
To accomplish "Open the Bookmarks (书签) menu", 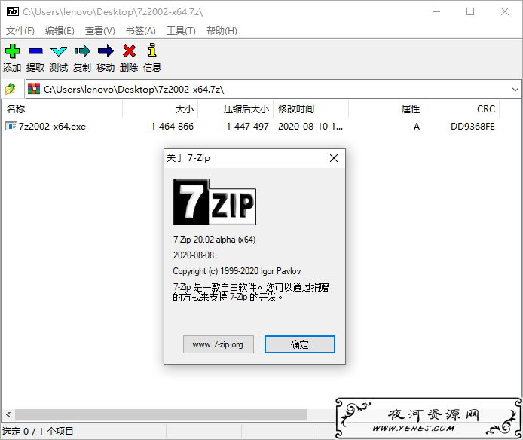I will click(140, 31).
